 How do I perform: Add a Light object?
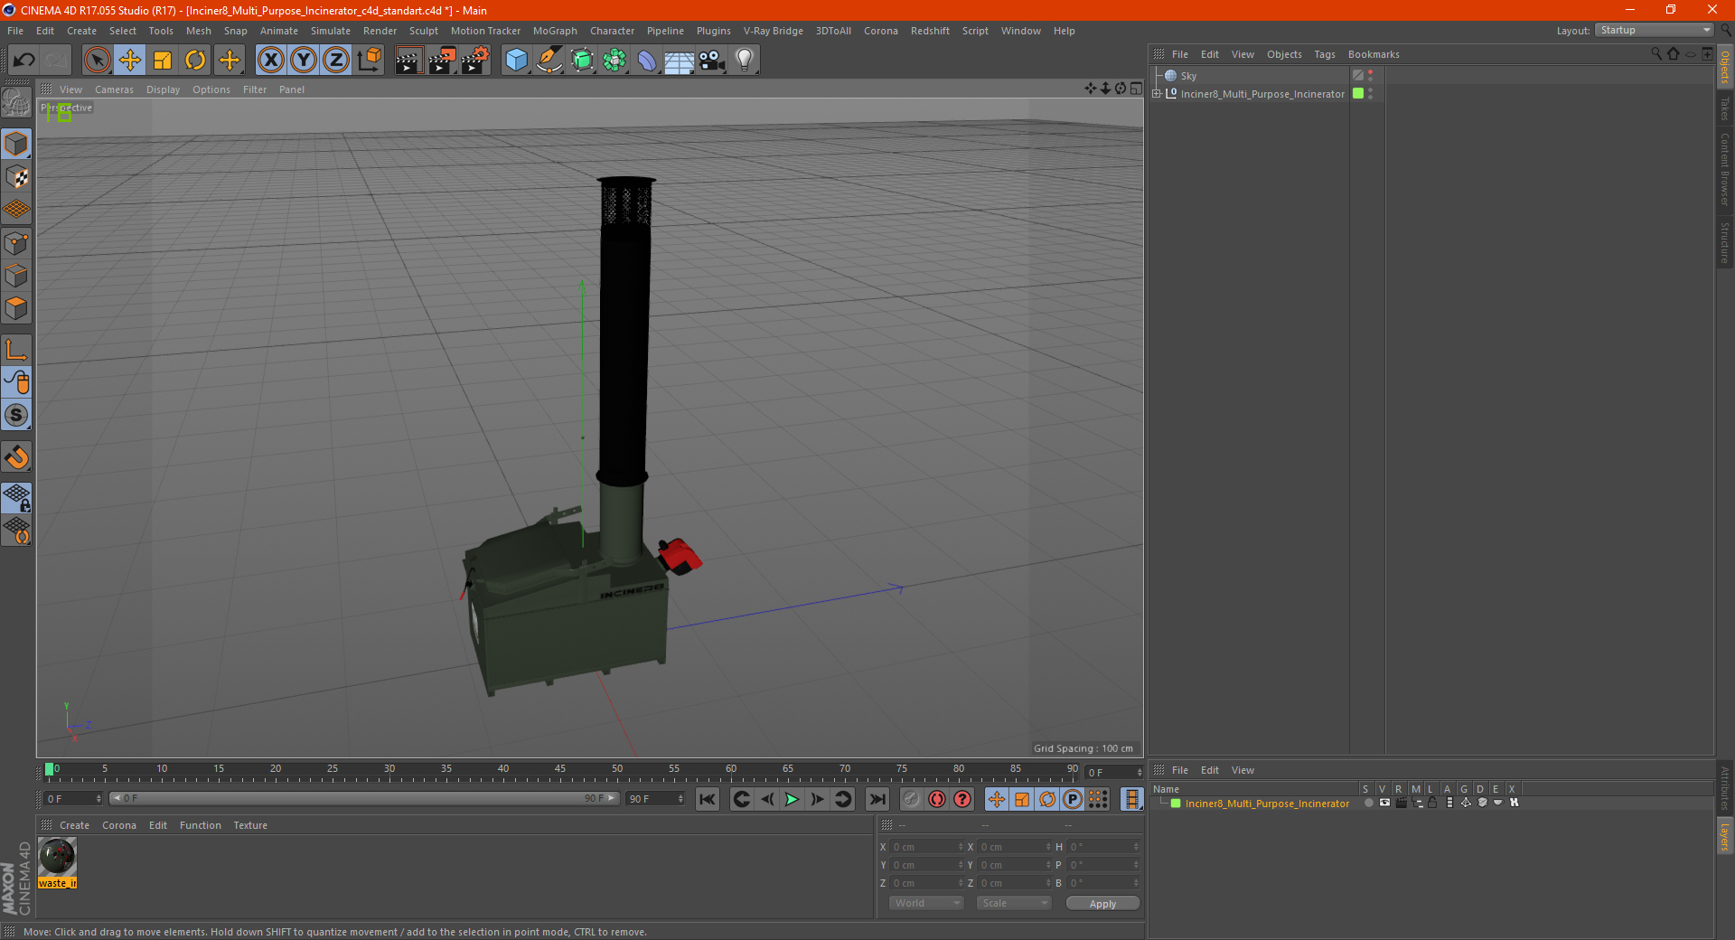click(x=745, y=61)
